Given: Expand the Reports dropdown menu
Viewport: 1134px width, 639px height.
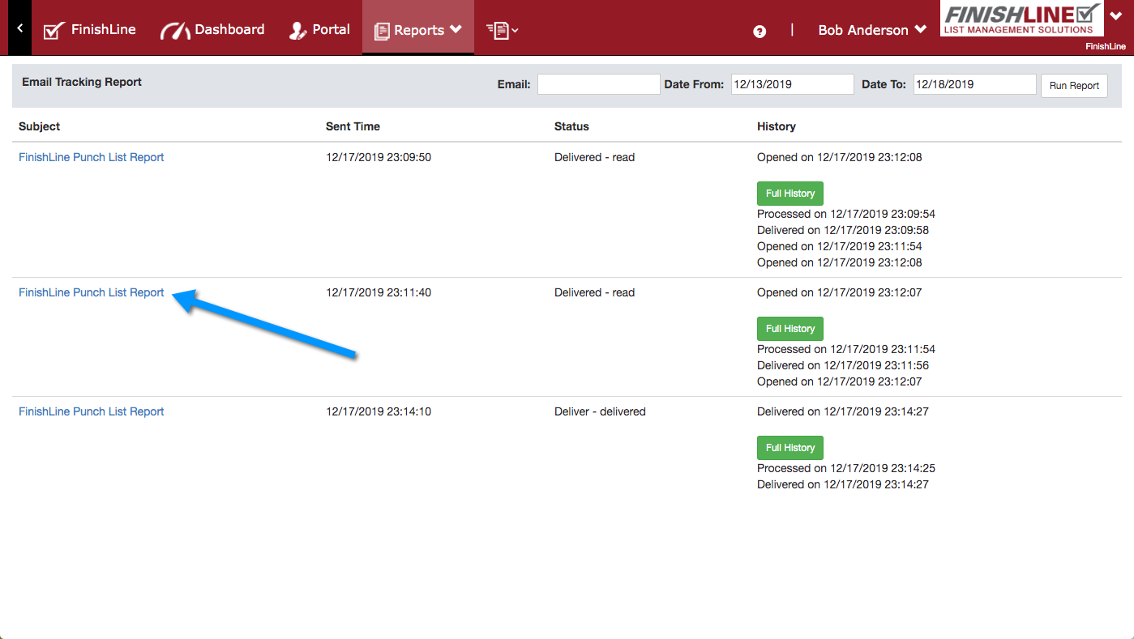Looking at the screenshot, I should pos(418,30).
